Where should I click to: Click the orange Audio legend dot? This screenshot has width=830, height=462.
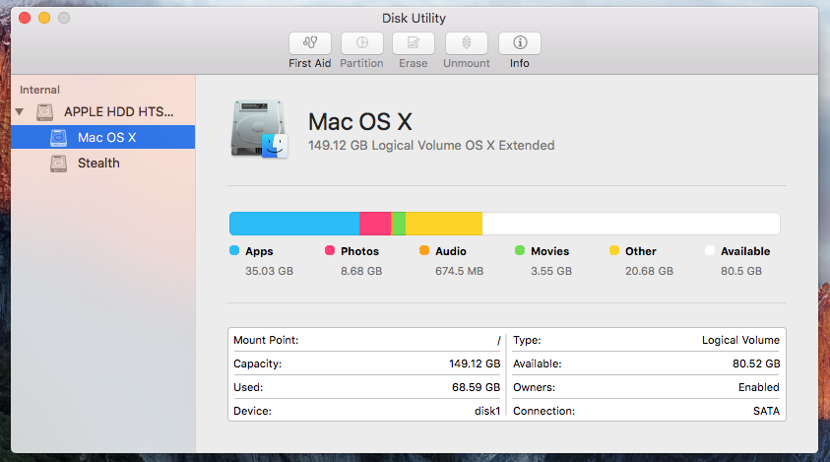[x=424, y=250]
